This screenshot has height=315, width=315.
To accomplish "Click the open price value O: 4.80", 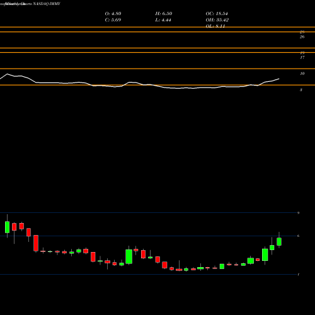I will (113, 14).
